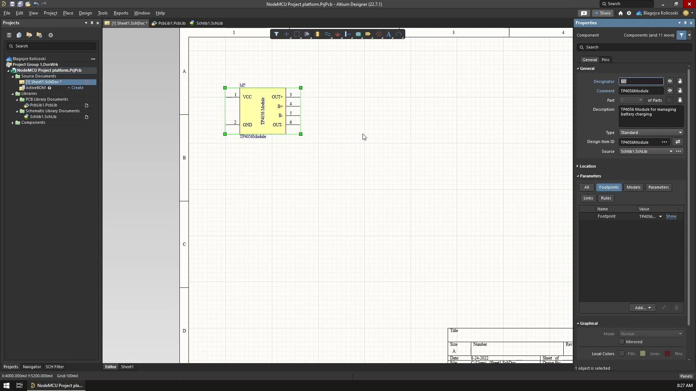696x391 pixels.
Task: Open the Reports menu
Action: tap(120, 13)
